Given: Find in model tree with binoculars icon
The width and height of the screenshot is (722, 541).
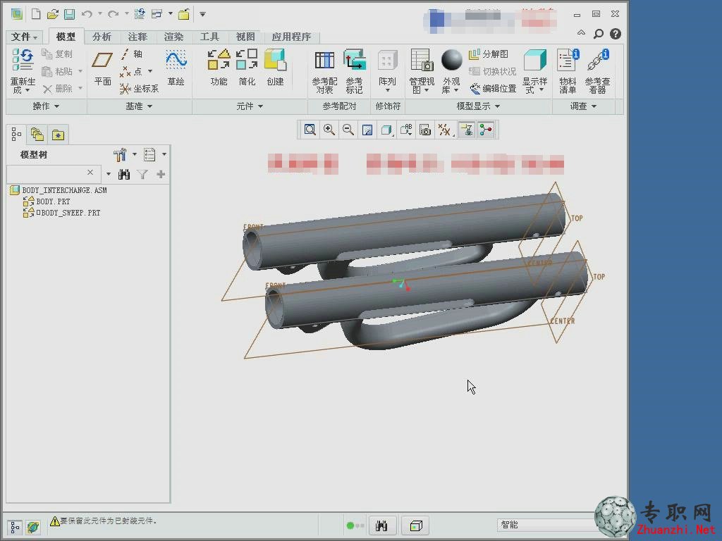Looking at the screenshot, I should [124, 175].
